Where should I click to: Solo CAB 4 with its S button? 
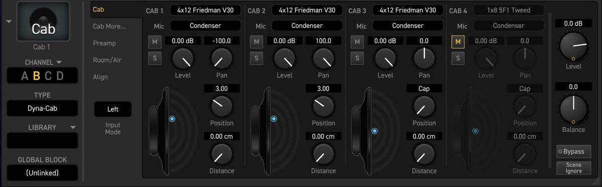tap(458, 58)
